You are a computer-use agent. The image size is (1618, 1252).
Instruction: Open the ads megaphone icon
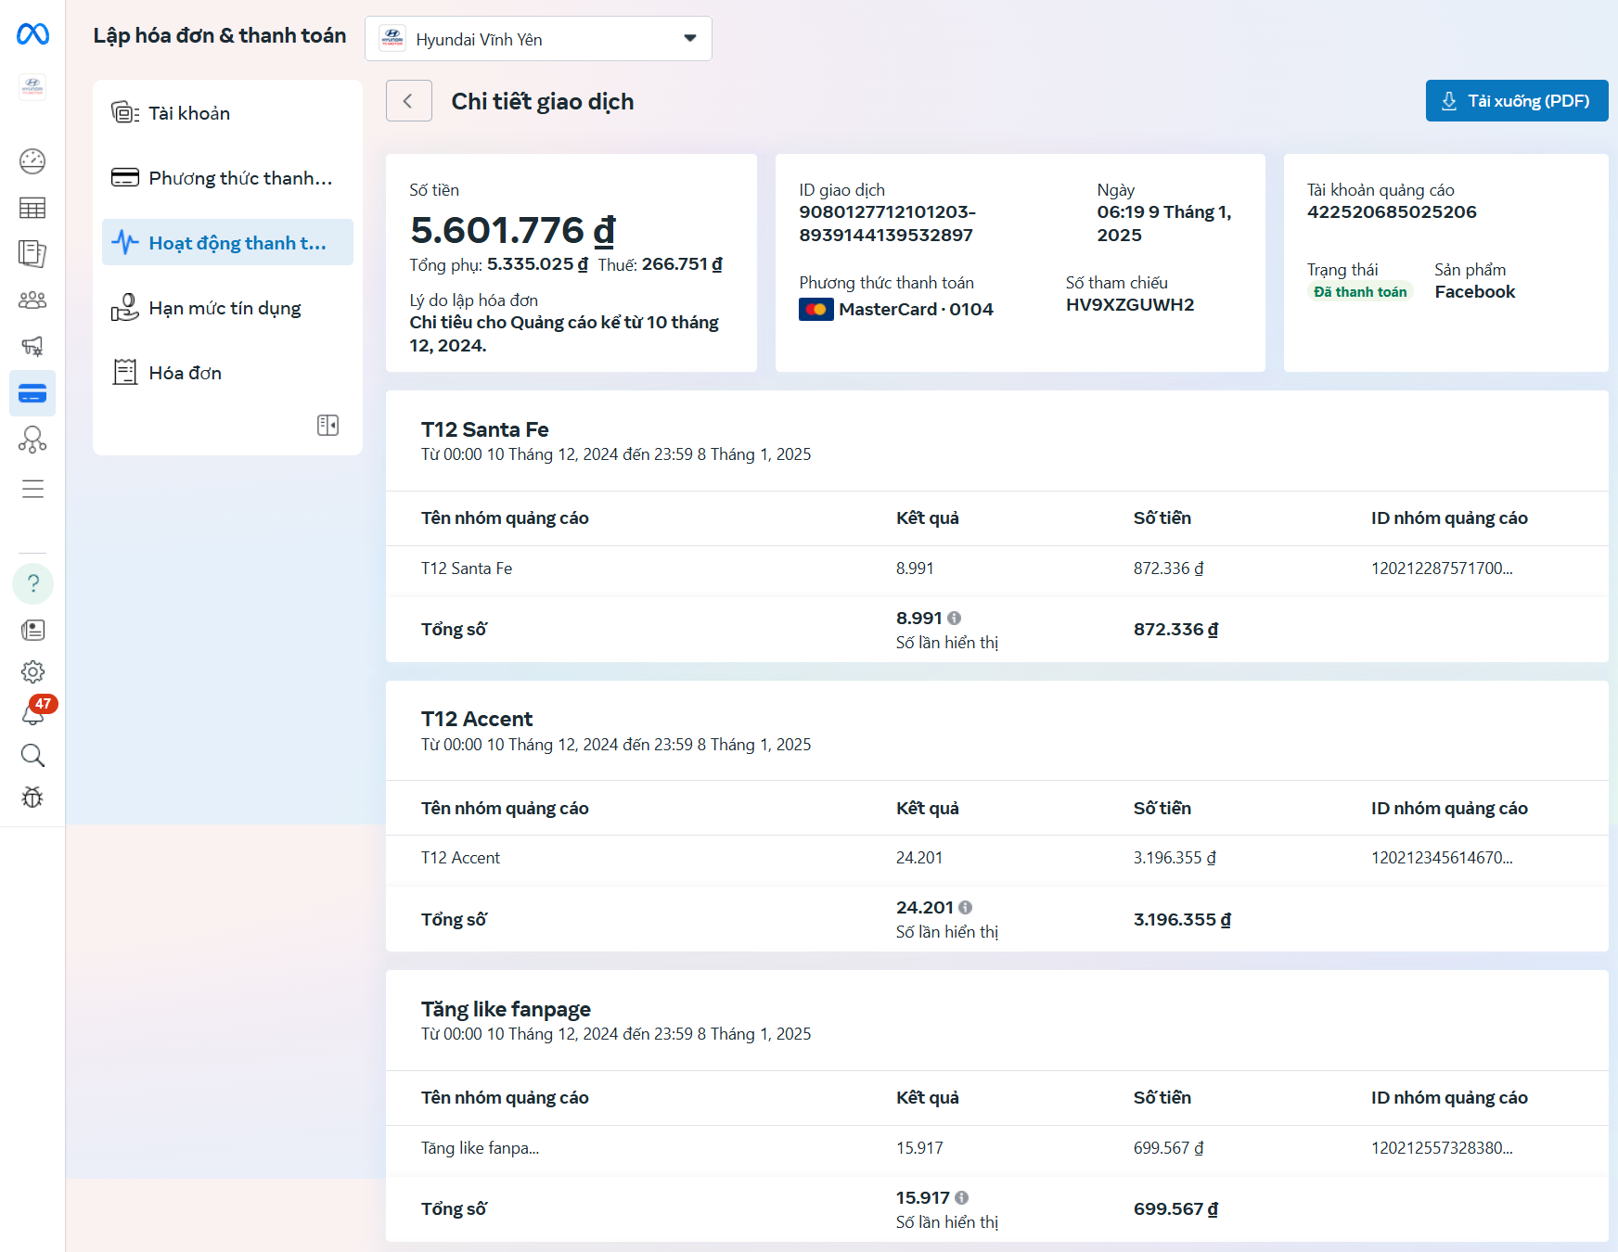pos(32,347)
